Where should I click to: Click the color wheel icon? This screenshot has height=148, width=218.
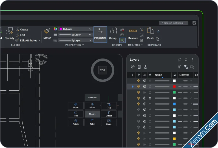(x=55, y=29)
